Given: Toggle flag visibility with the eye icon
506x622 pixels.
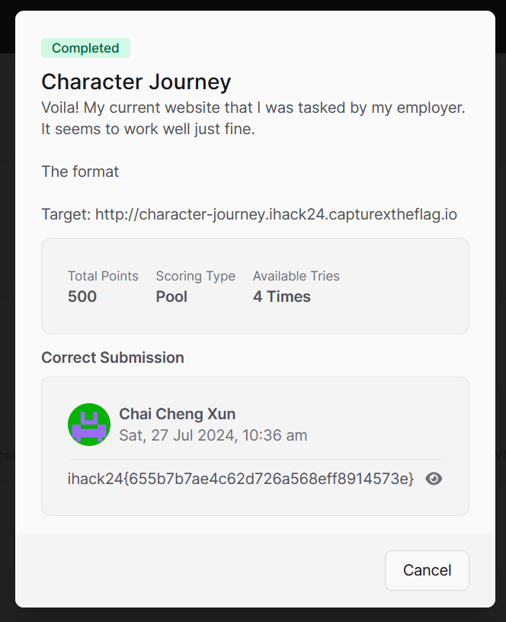Looking at the screenshot, I should 434,479.
